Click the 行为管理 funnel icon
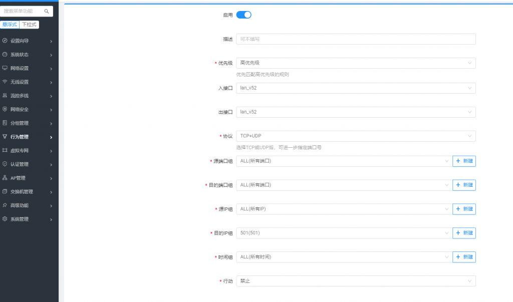This screenshot has width=513, height=302. [x=5, y=137]
